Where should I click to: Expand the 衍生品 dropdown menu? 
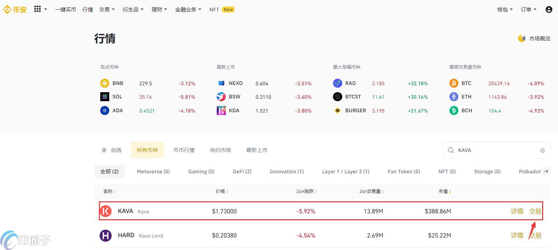pyautogui.click(x=133, y=10)
